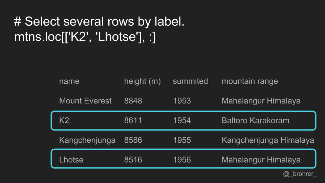Image resolution: width=325 pixels, height=183 pixels.
Task: Click summit year 1954
Action: point(182,121)
